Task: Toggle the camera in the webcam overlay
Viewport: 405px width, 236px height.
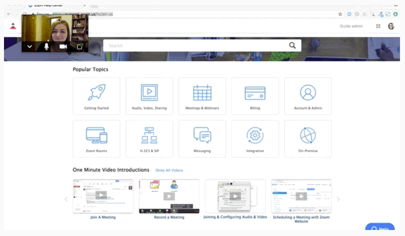Action: pyautogui.click(x=63, y=46)
